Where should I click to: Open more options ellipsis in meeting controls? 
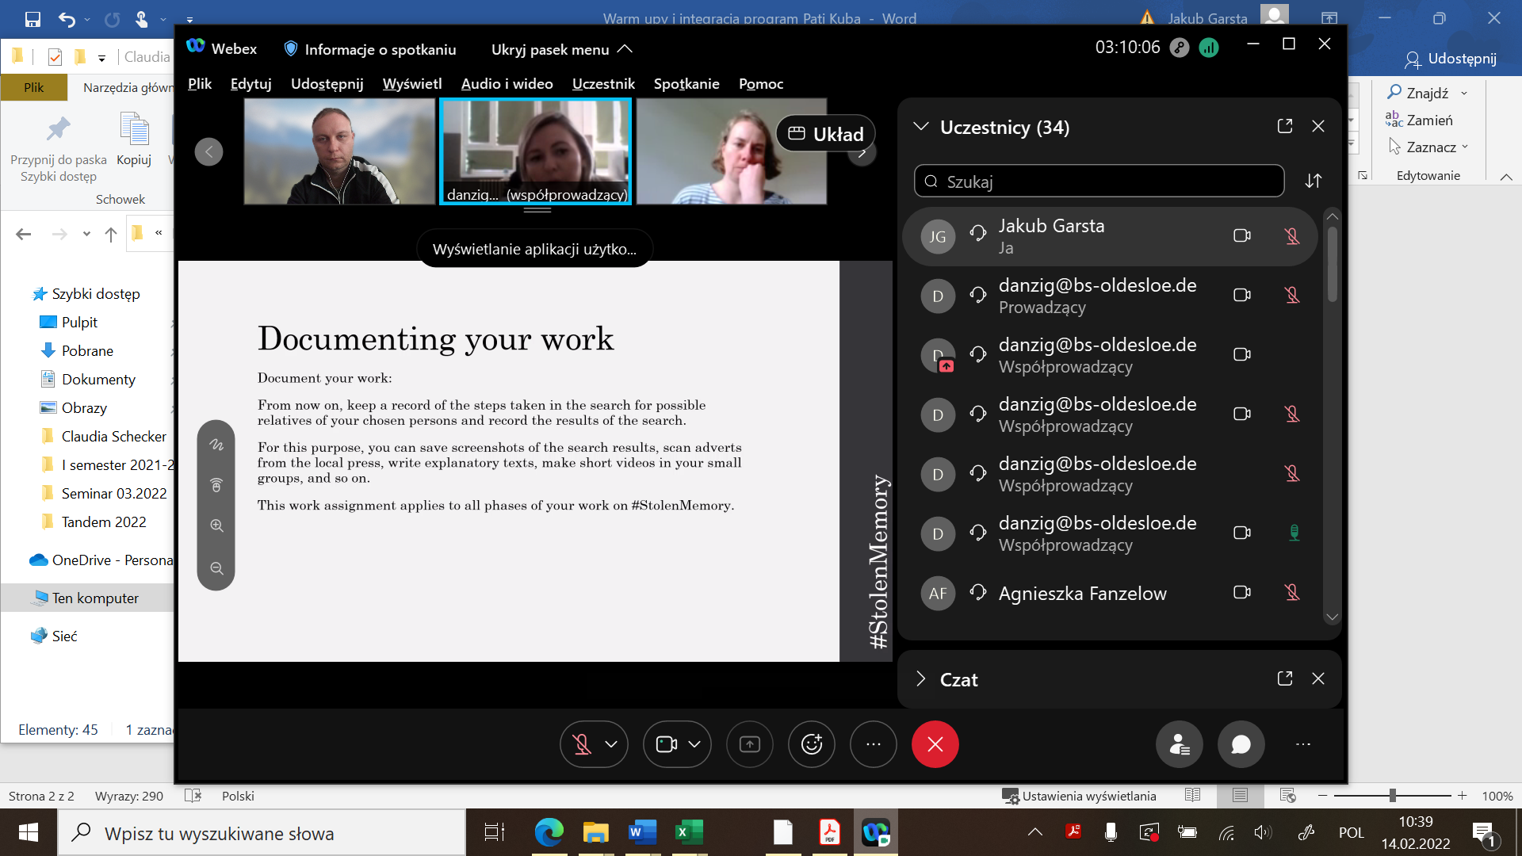click(874, 744)
